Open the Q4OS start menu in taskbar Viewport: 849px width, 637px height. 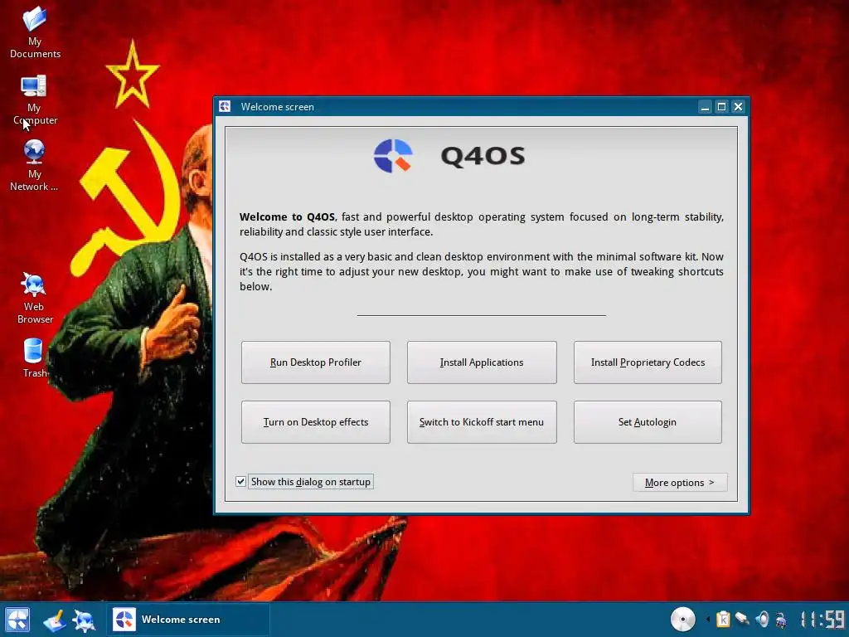point(17,620)
